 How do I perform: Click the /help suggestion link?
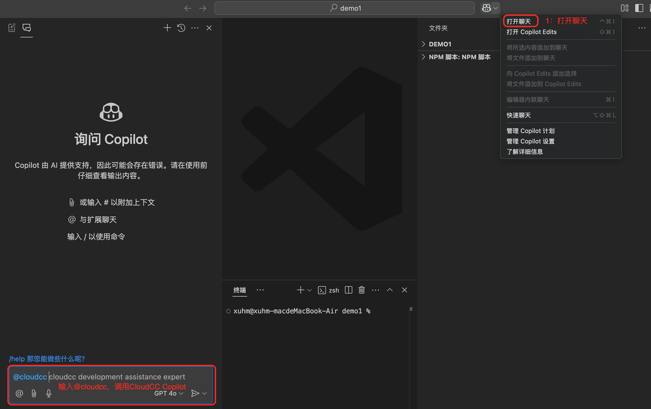click(x=47, y=359)
